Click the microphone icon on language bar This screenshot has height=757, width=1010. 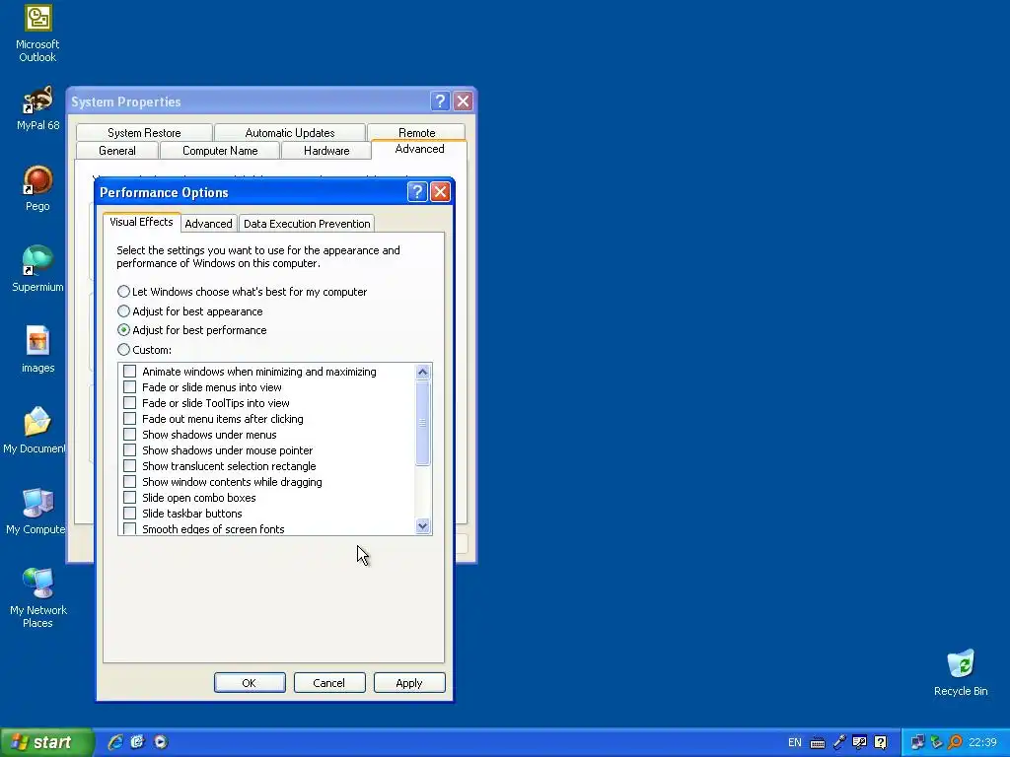click(838, 742)
